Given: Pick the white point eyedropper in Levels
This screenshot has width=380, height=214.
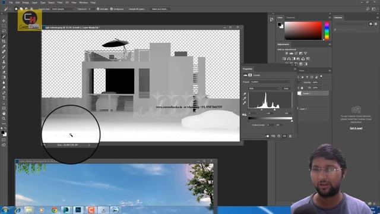Looking at the screenshot, I should tap(245, 103).
